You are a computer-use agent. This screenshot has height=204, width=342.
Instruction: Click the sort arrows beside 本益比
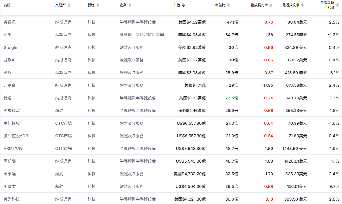[228, 5]
